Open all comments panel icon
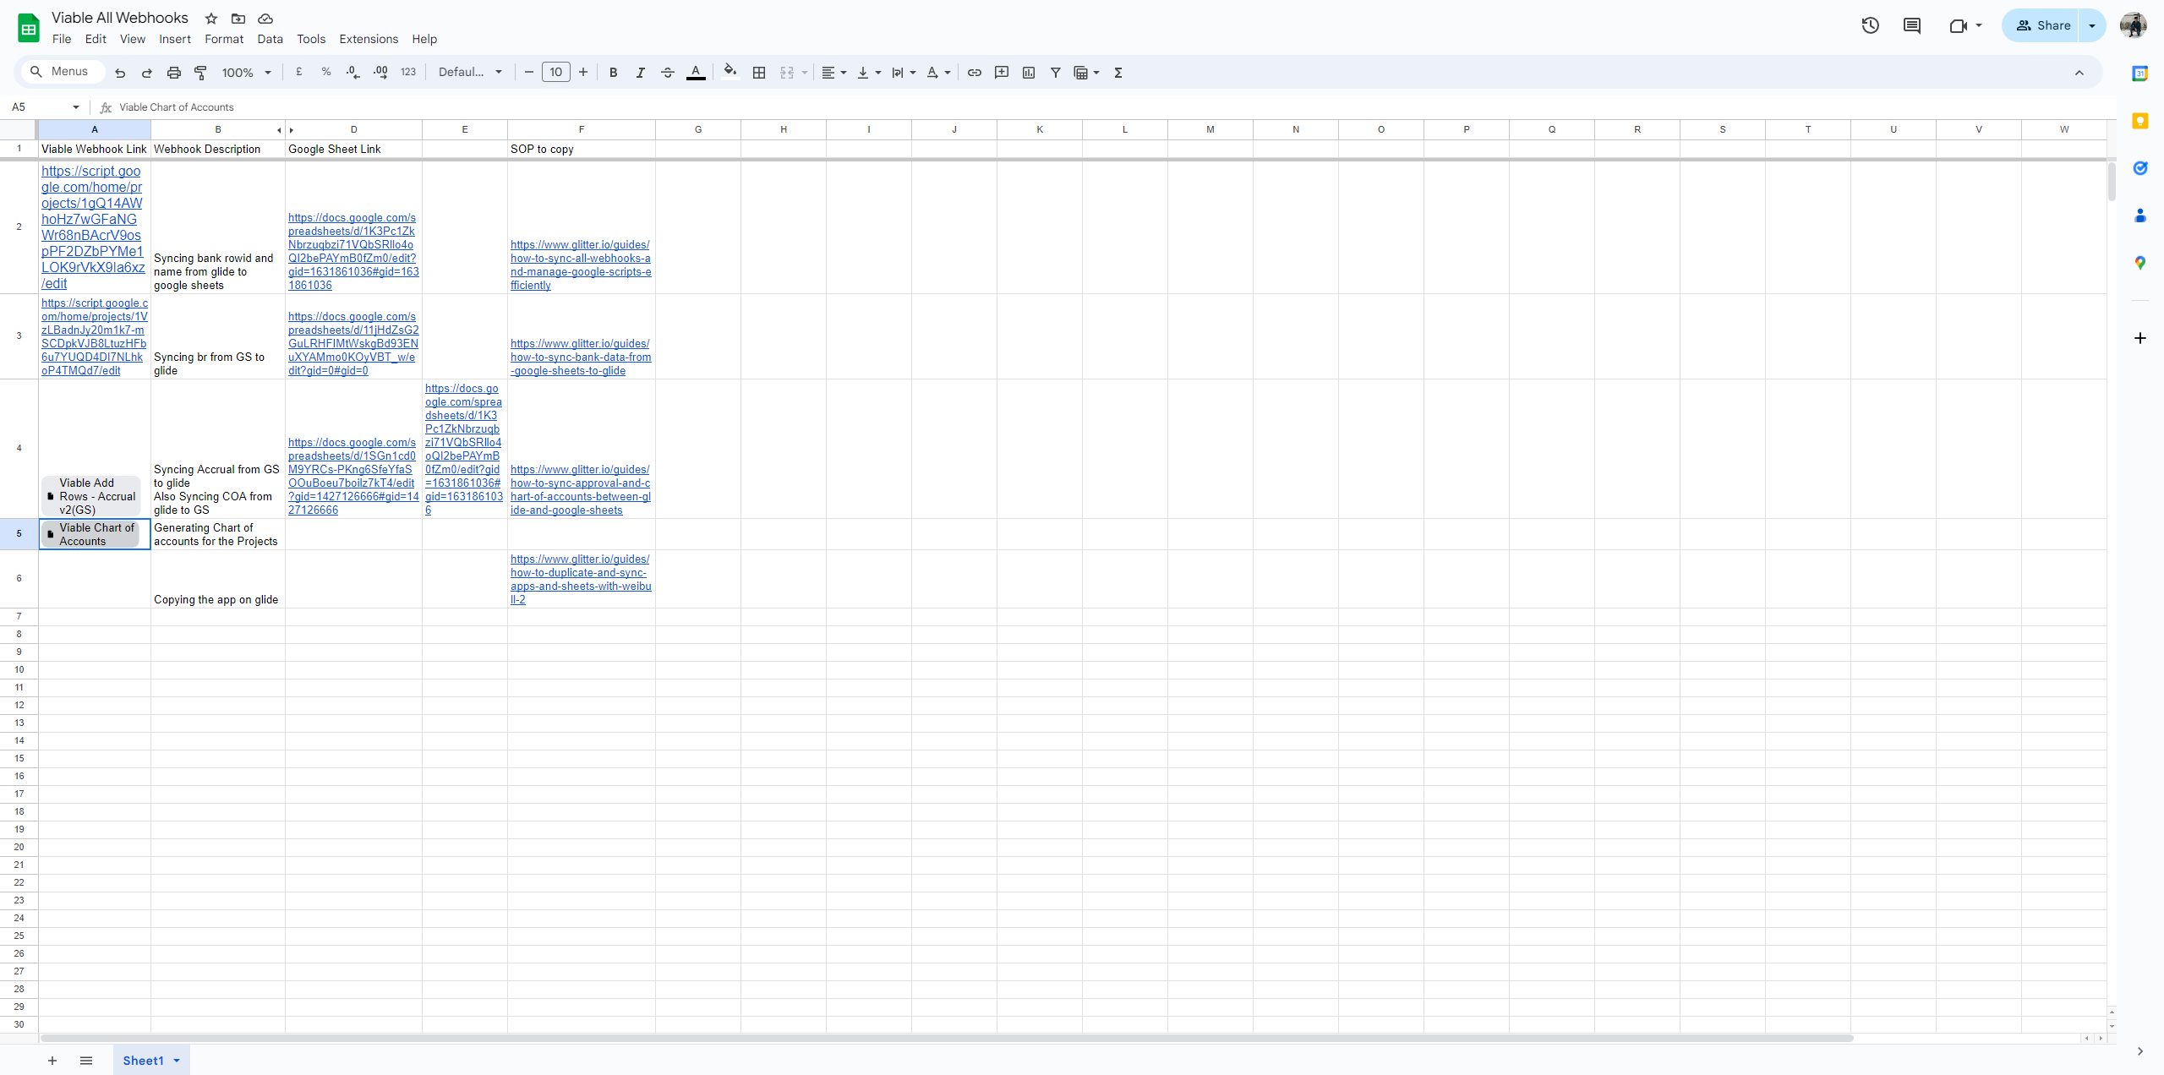 [1912, 25]
